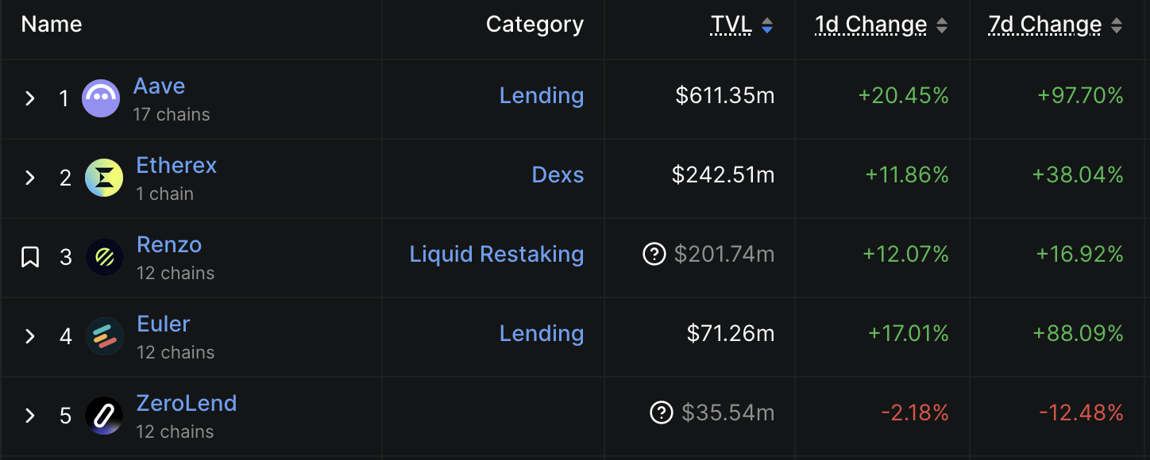Viewport: 1150px width, 460px height.
Task: Expand the Euler row chevron
Action: tap(30, 336)
